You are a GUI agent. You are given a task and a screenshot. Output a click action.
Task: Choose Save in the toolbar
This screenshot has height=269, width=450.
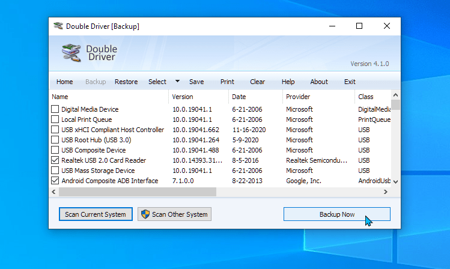tap(196, 82)
